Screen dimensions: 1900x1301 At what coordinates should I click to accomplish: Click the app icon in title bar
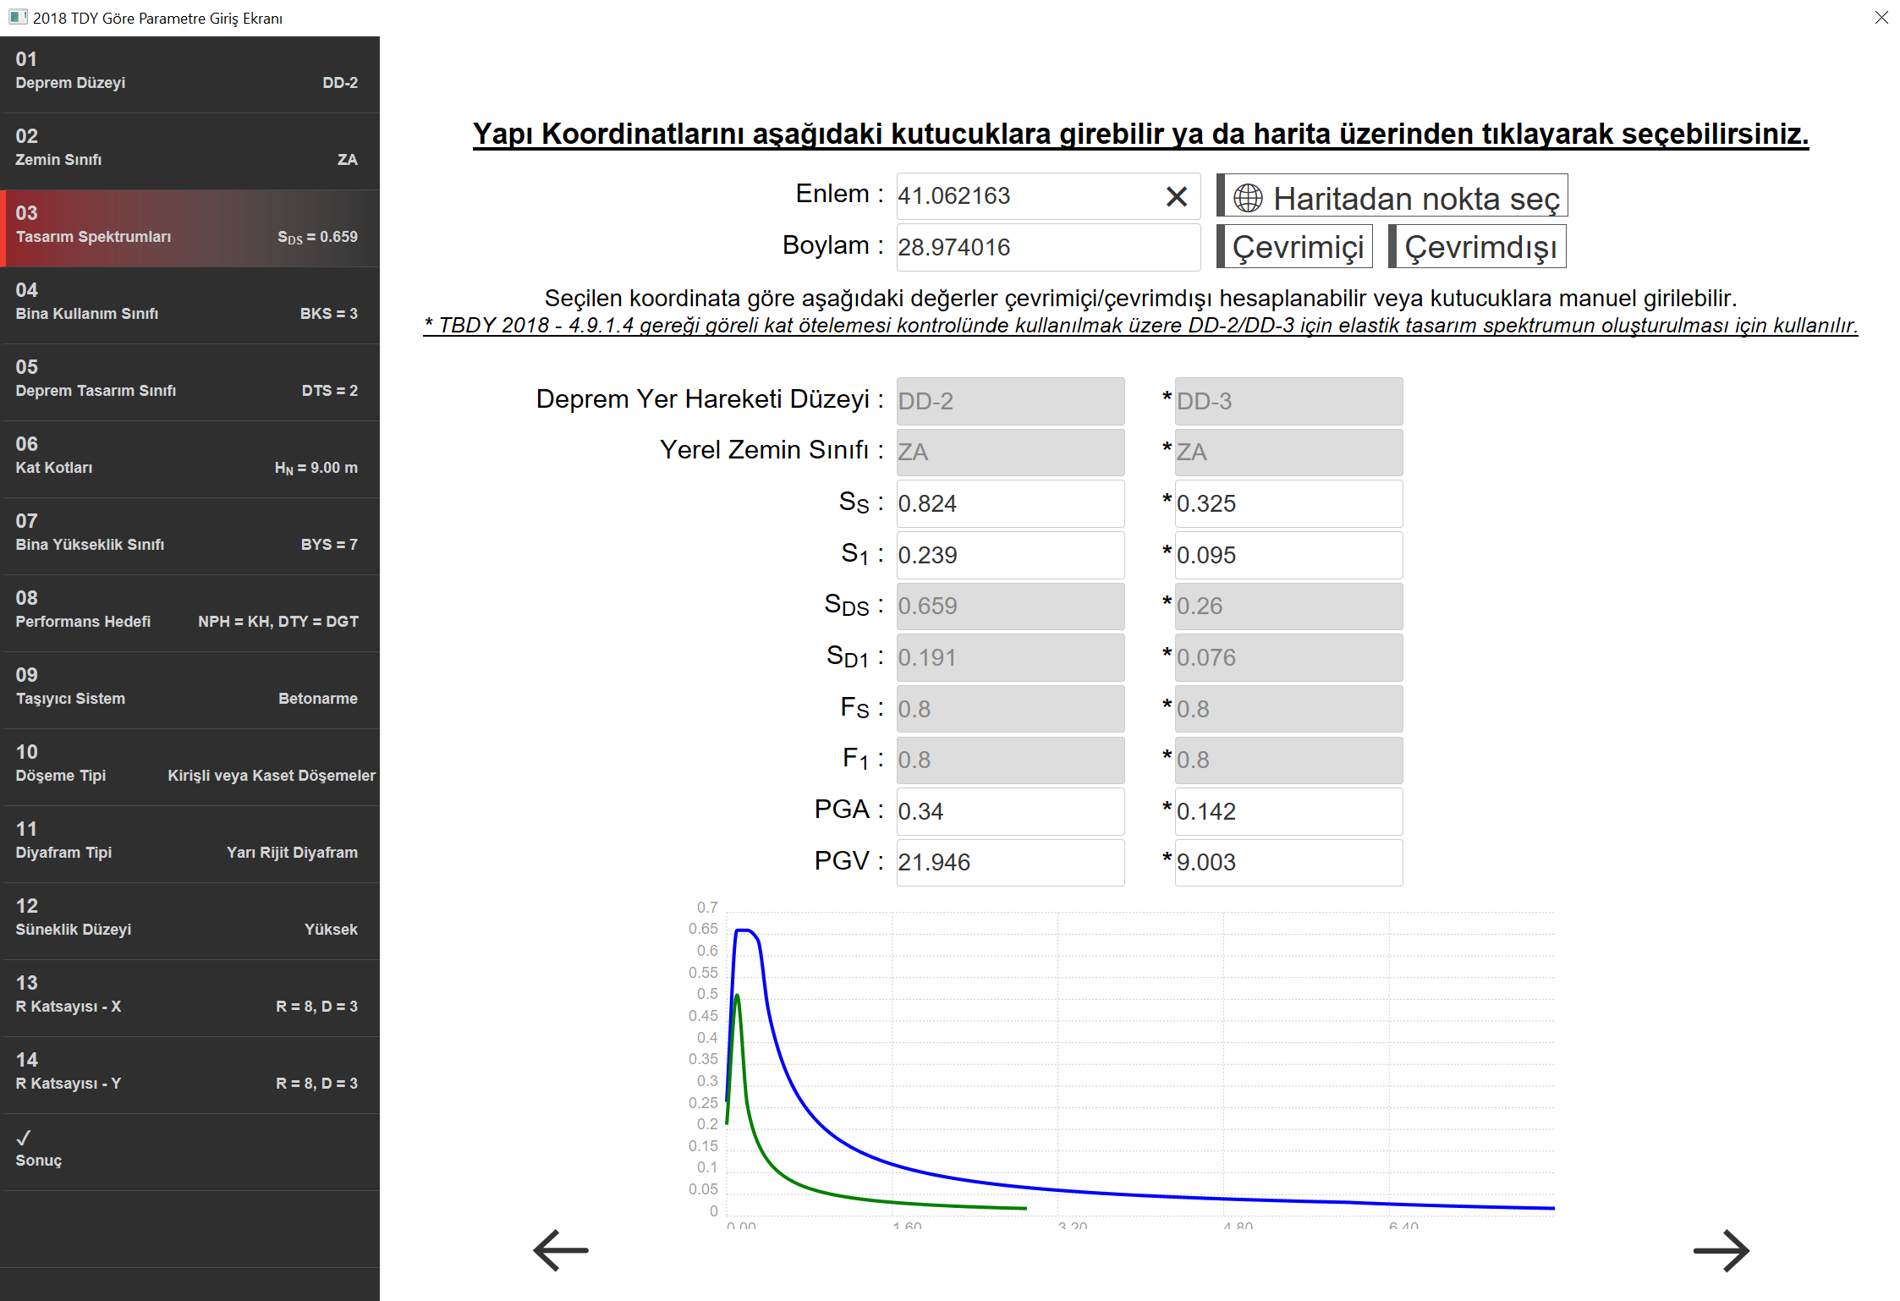tap(18, 17)
